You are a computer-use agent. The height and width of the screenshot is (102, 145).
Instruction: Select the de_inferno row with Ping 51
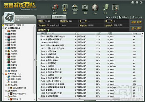click(89, 66)
